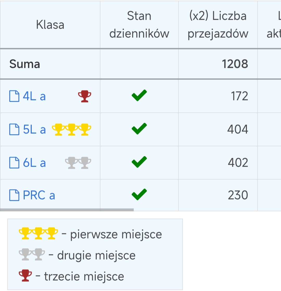Click the horizontal scrollbar under the table
This screenshot has width=281, height=291.
coord(67,210)
